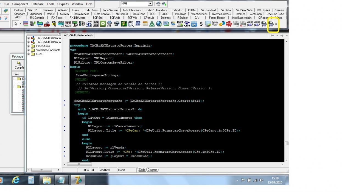Image resolution: width=342 pixels, height=192 pixels.
Task: Choose the green triangle component icon
Action: coord(152,24)
